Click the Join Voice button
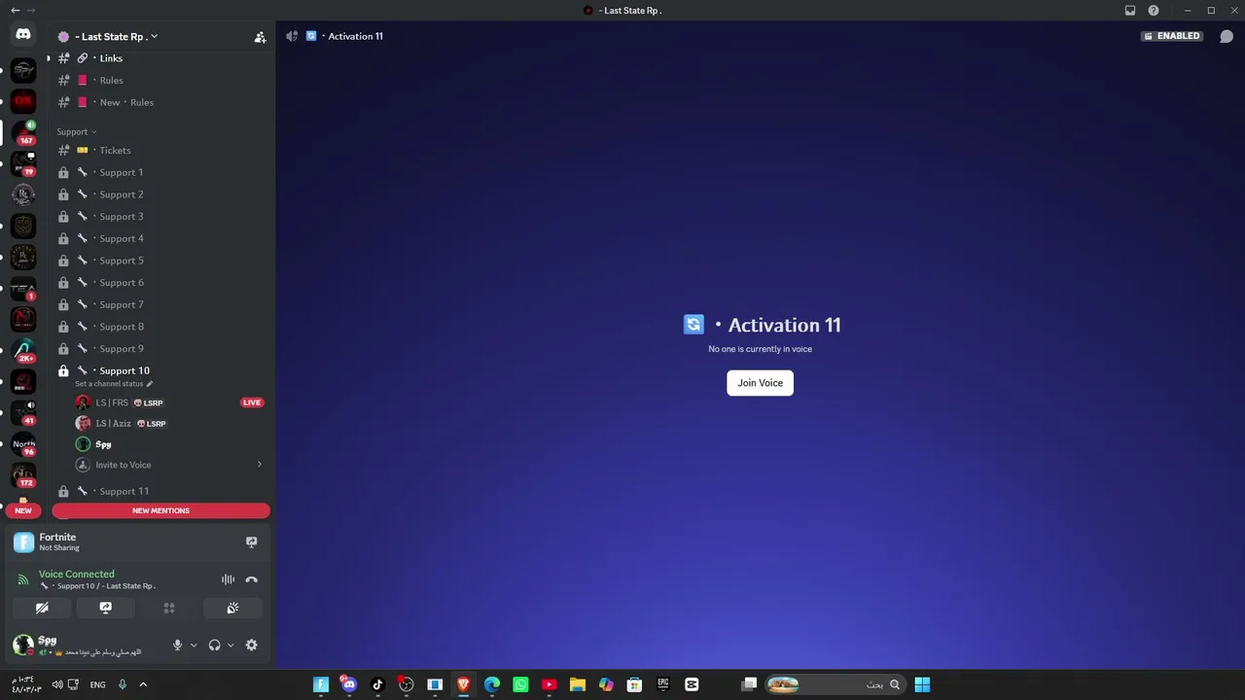 tap(761, 383)
